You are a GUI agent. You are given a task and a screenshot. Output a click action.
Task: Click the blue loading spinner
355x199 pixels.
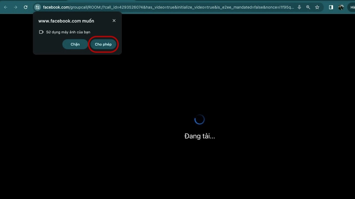tap(199, 120)
